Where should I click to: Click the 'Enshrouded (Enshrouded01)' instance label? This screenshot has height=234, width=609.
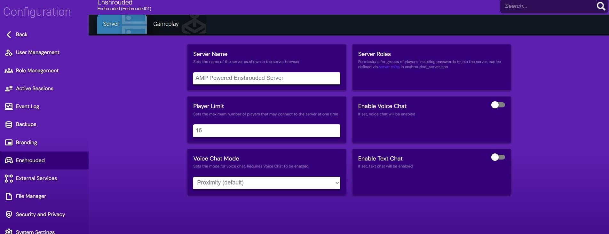click(124, 9)
